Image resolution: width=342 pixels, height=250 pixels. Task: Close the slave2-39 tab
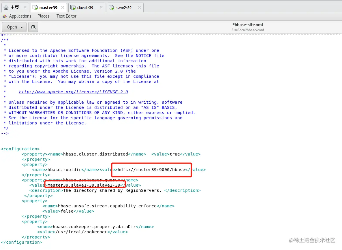(x=139, y=7)
